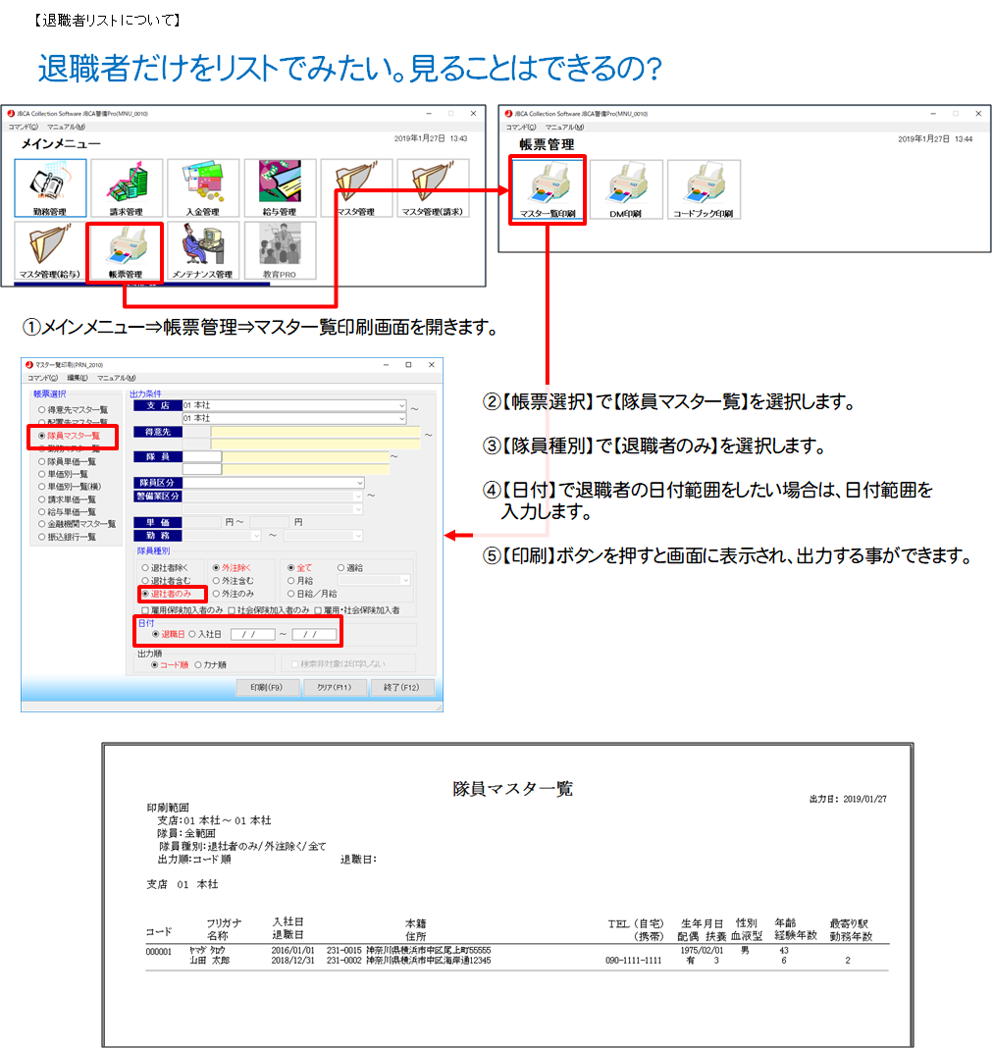Viewport: 993px width, 1048px height.
Task: Click the start date field for 退職日
Action: [252, 635]
